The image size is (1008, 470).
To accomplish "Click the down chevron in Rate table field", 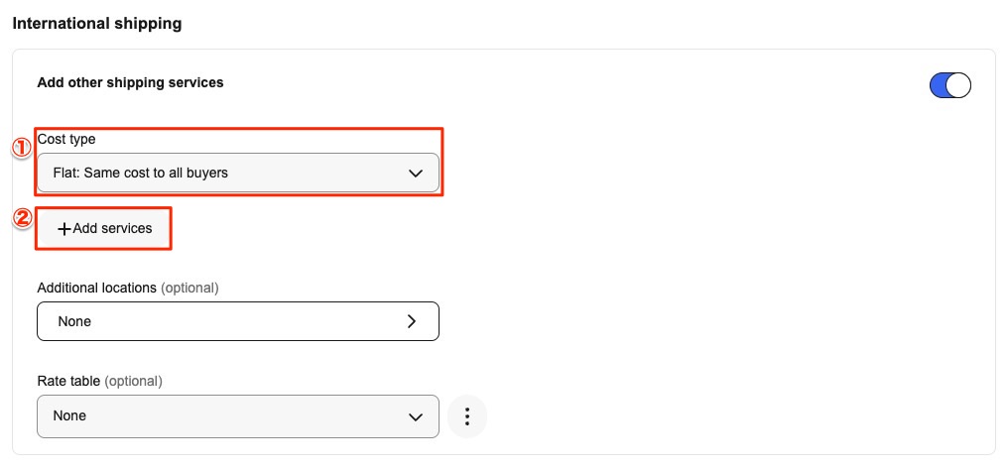I will pyautogui.click(x=417, y=417).
